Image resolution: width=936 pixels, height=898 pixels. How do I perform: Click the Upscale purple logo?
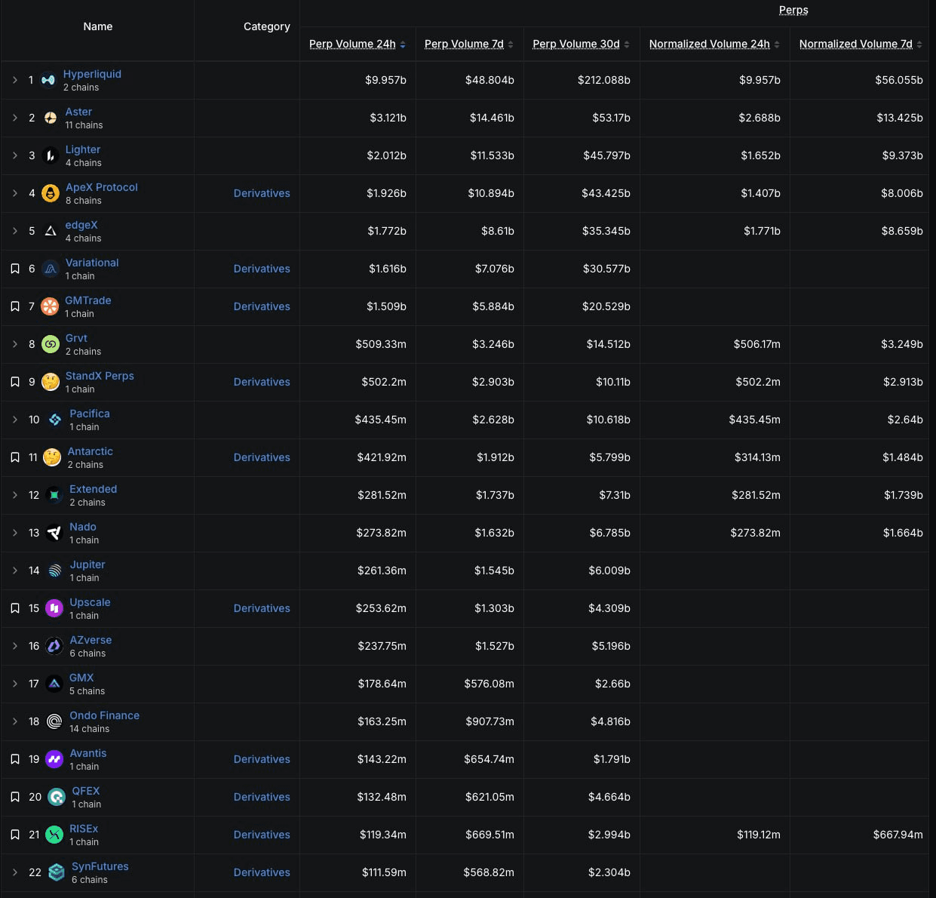click(54, 608)
